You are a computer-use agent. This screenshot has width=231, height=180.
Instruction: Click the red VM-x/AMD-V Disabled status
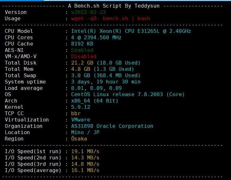[84, 56]
